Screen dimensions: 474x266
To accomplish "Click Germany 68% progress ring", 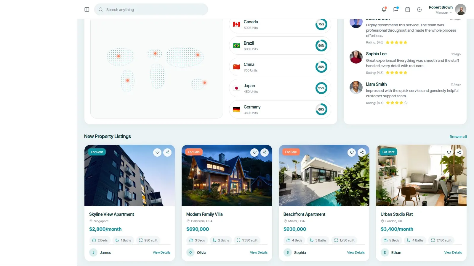I will (321, 109).
